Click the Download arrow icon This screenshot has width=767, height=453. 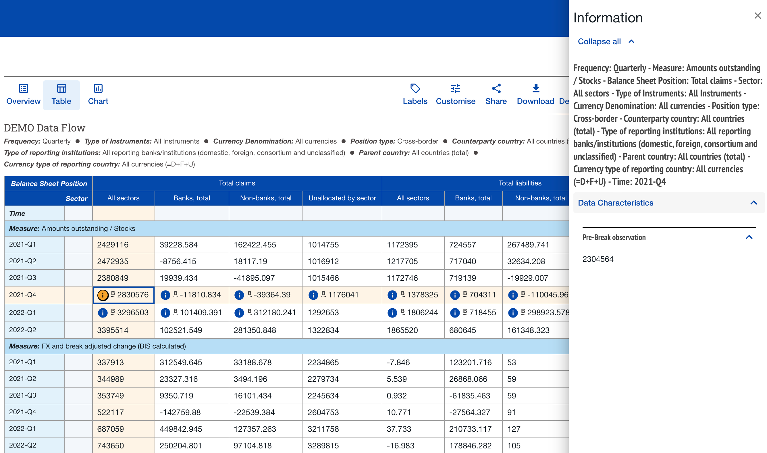point(536,88)
